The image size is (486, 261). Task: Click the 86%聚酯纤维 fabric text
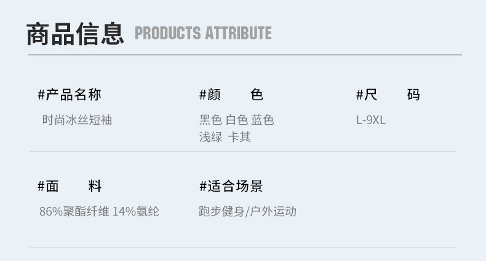click(x=74, y=211)
